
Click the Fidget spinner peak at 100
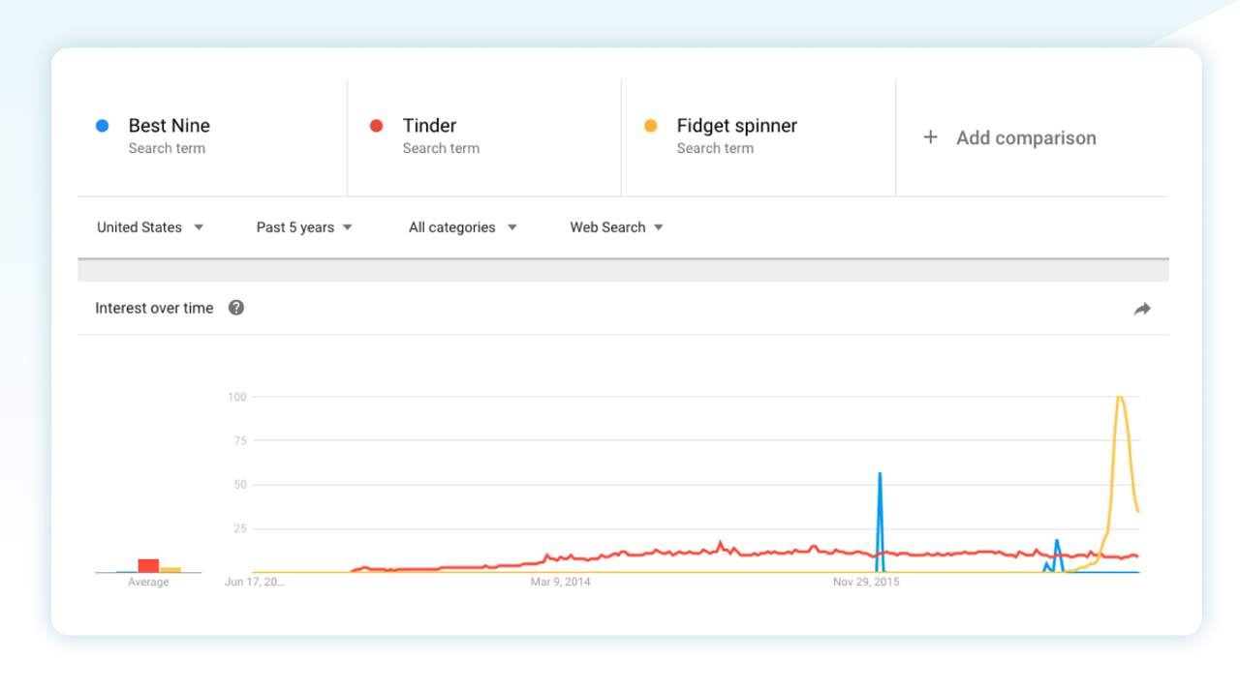pos(1119,397)
